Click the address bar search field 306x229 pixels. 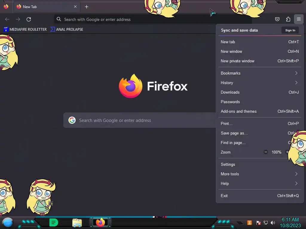pyautogui.click(x=153, y=19)
